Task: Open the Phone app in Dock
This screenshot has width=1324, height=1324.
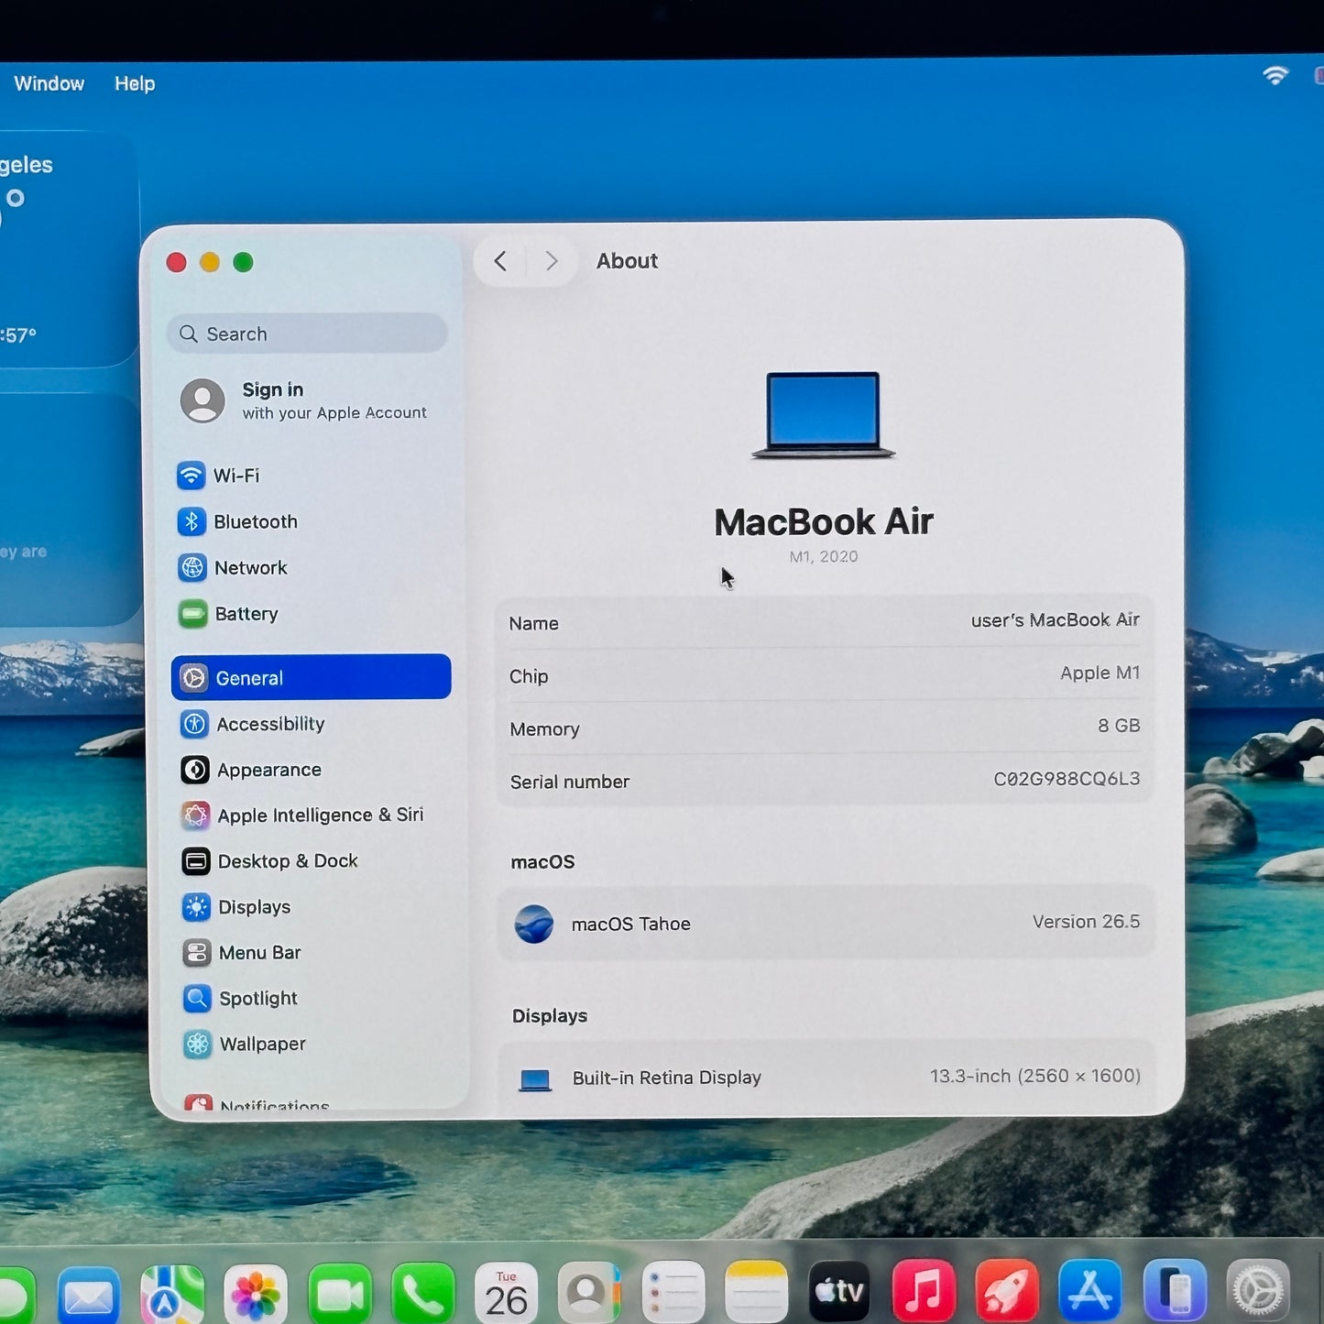Action: [423, 1294]
